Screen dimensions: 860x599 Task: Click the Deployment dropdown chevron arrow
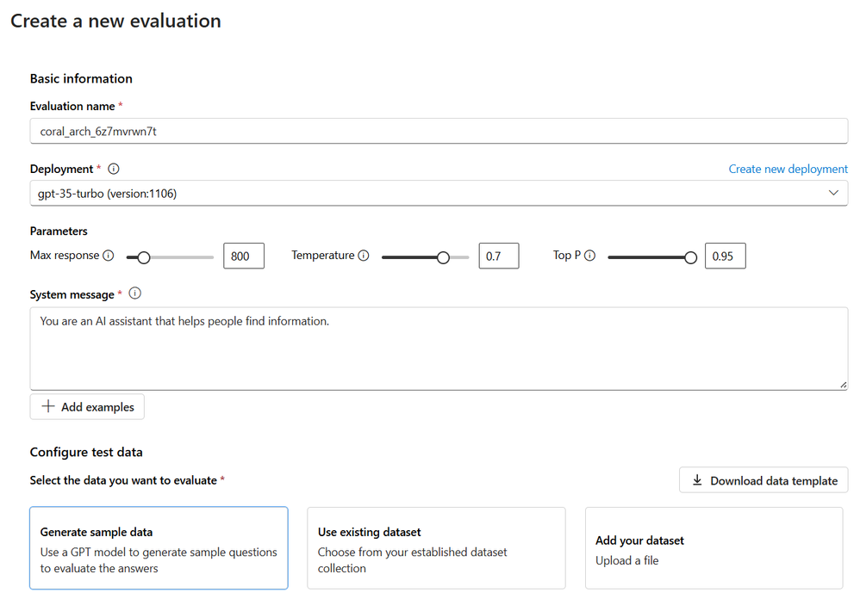[x=833, y=194]
